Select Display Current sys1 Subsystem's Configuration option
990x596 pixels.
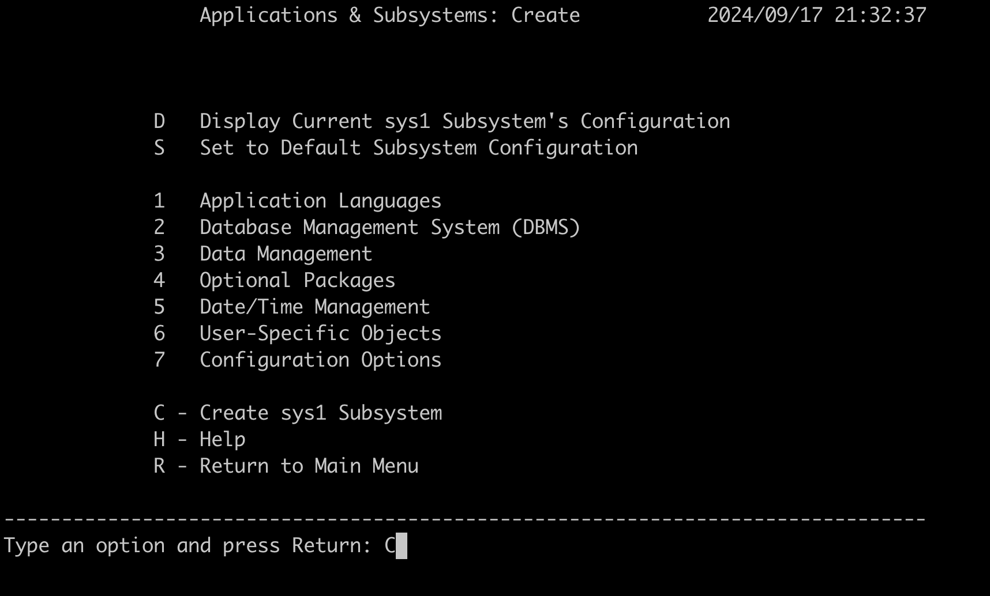pos(442,121)
